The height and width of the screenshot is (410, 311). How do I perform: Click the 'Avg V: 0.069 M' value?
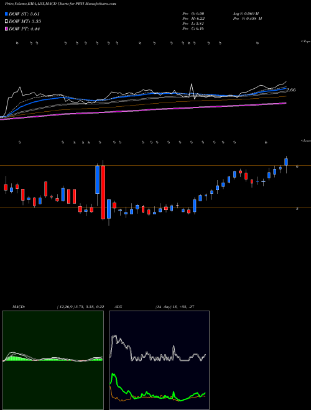246,14
